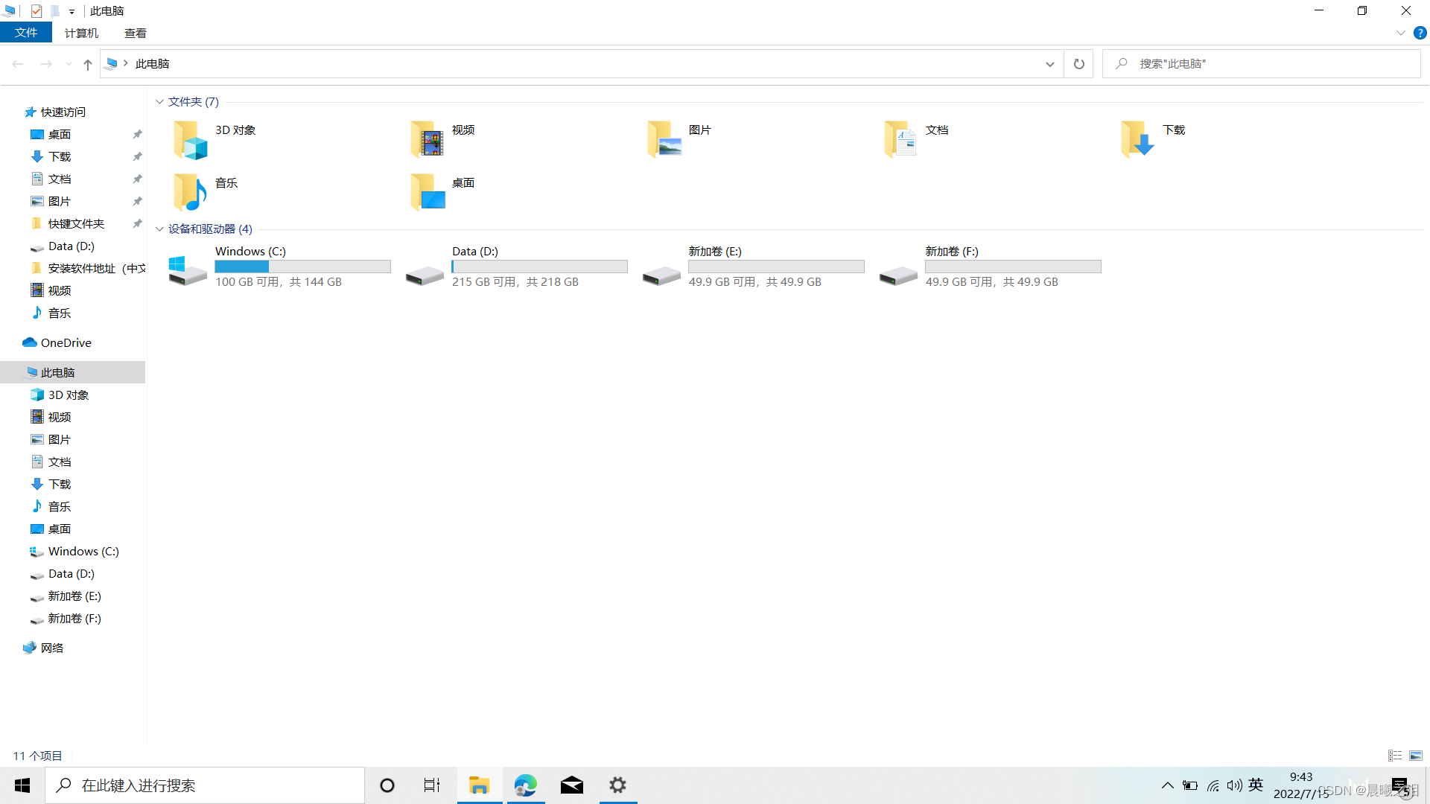Click the search 此电脑 box
This screenshot has width=1430, height=804.
[x=1262, y=64]
